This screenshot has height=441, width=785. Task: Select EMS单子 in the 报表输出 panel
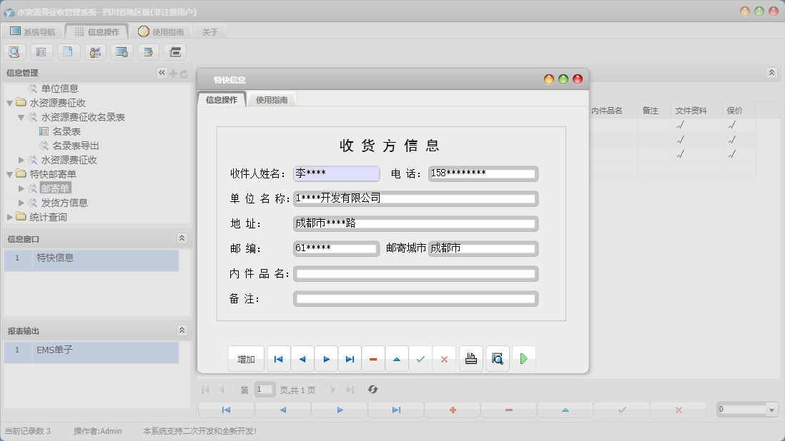[54, 350]
